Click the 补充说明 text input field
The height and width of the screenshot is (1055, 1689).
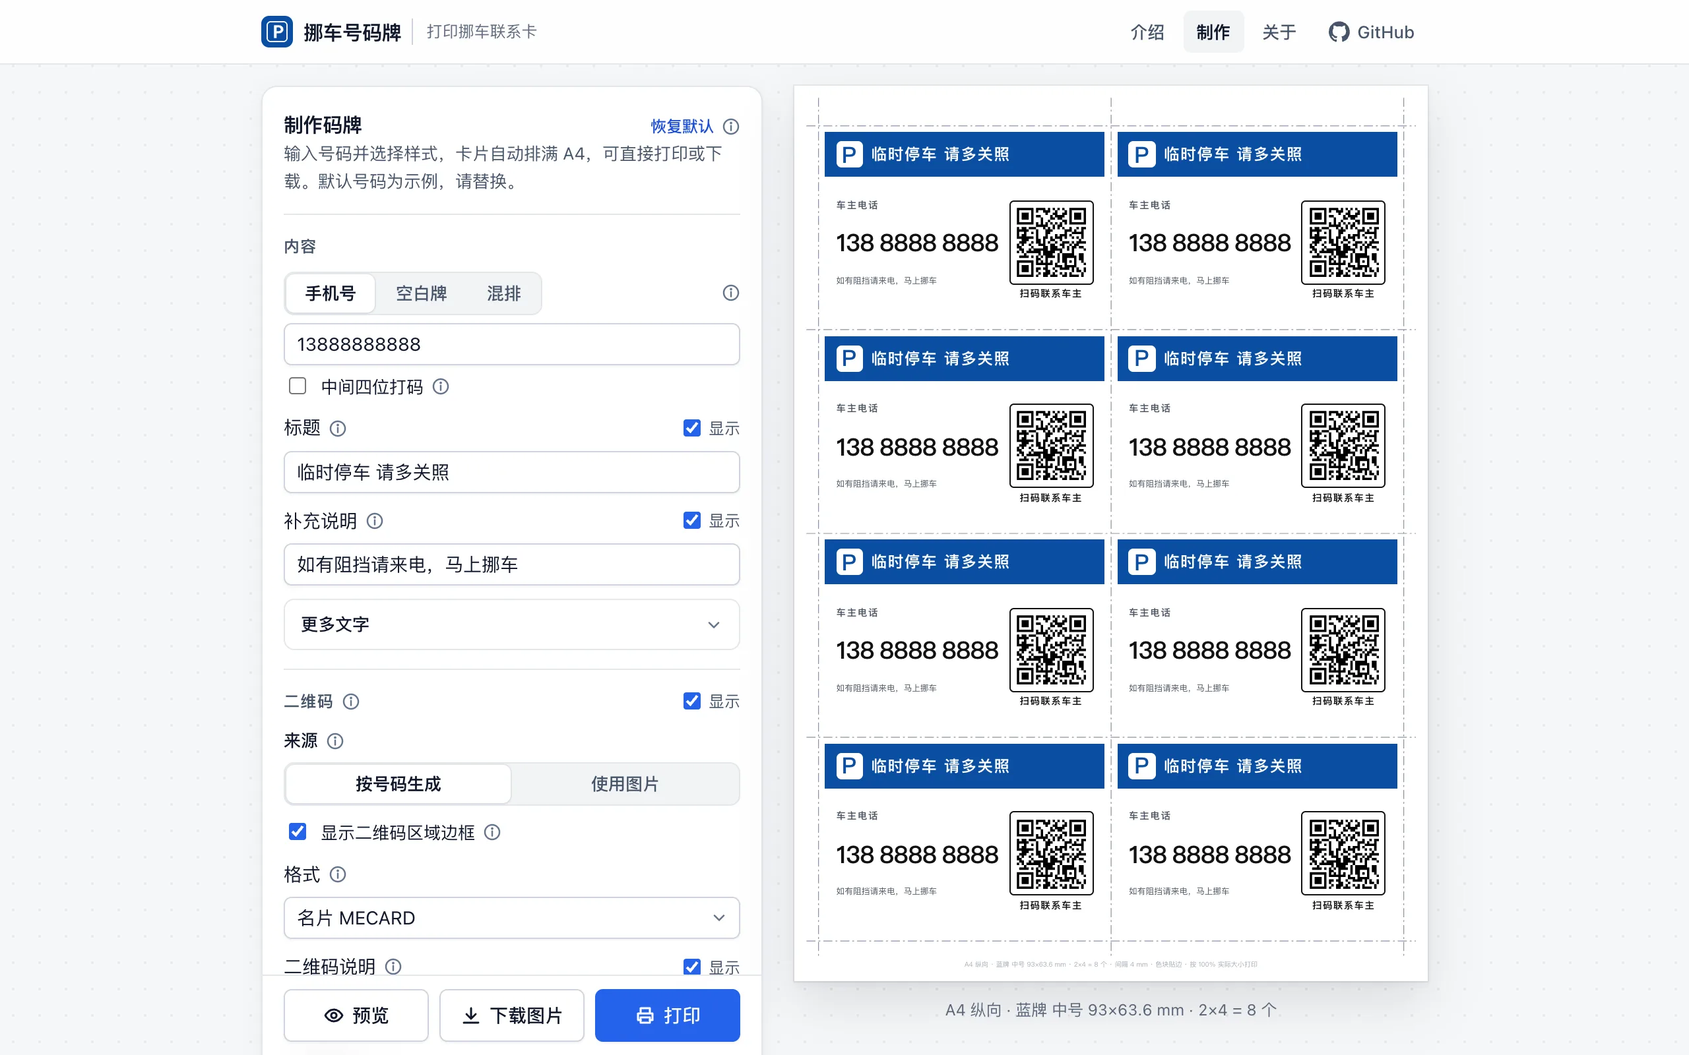(511, 564)
